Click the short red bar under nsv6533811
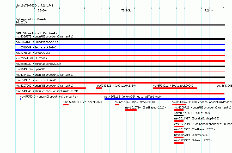This screenshot has width=232, height=153. (x=99, y=88)
